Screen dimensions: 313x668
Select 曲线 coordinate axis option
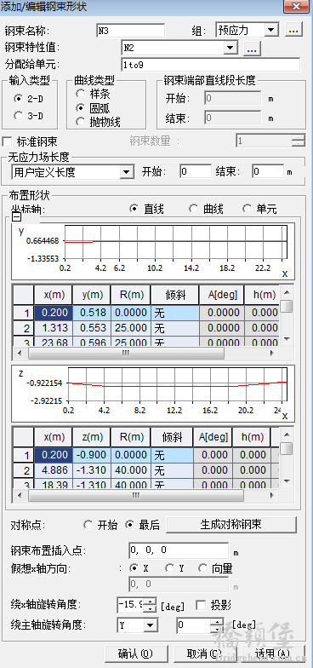[194, 209]
